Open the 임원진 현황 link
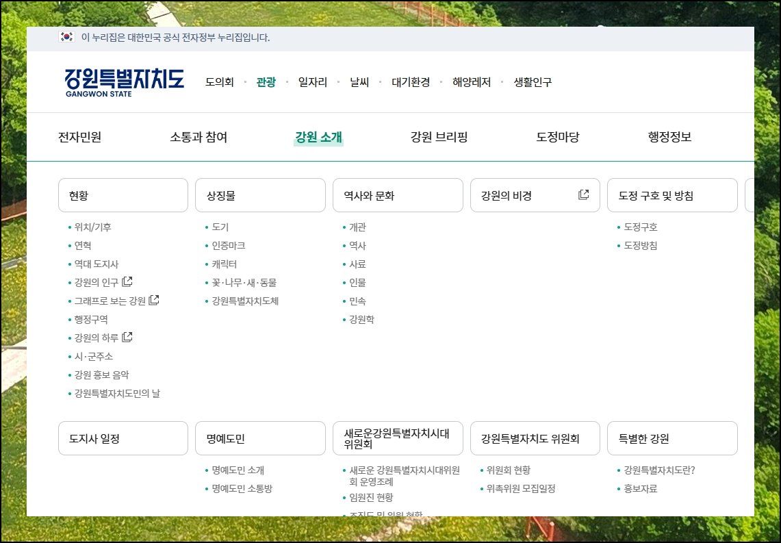This screenshot has height=543, width=781. [372, 498]
